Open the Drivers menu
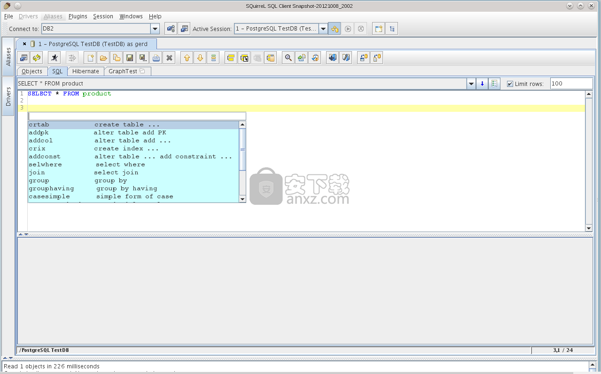The width and height of the screenshot is (601, 374). click(x=28, y=16)
